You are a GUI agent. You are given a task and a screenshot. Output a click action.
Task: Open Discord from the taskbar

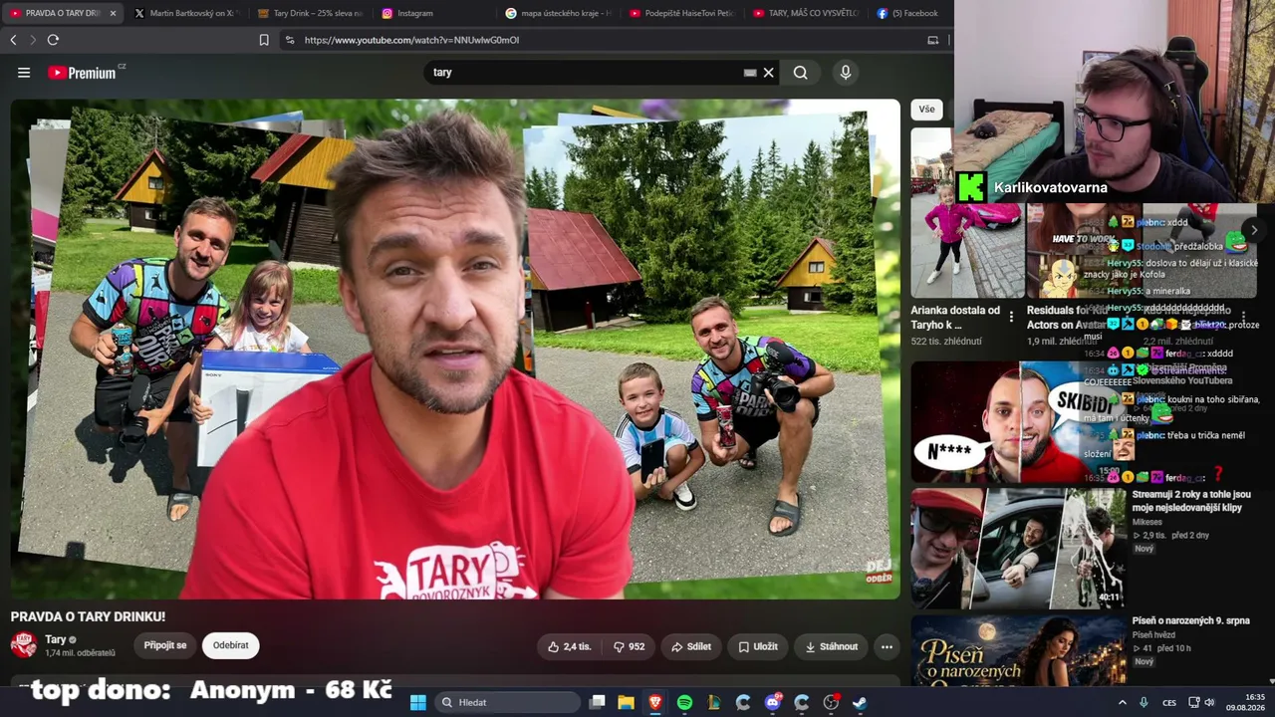(x=772, y=702)
